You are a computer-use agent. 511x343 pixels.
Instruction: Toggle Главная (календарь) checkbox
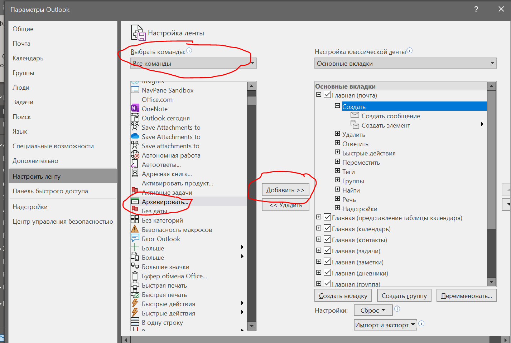327,228
